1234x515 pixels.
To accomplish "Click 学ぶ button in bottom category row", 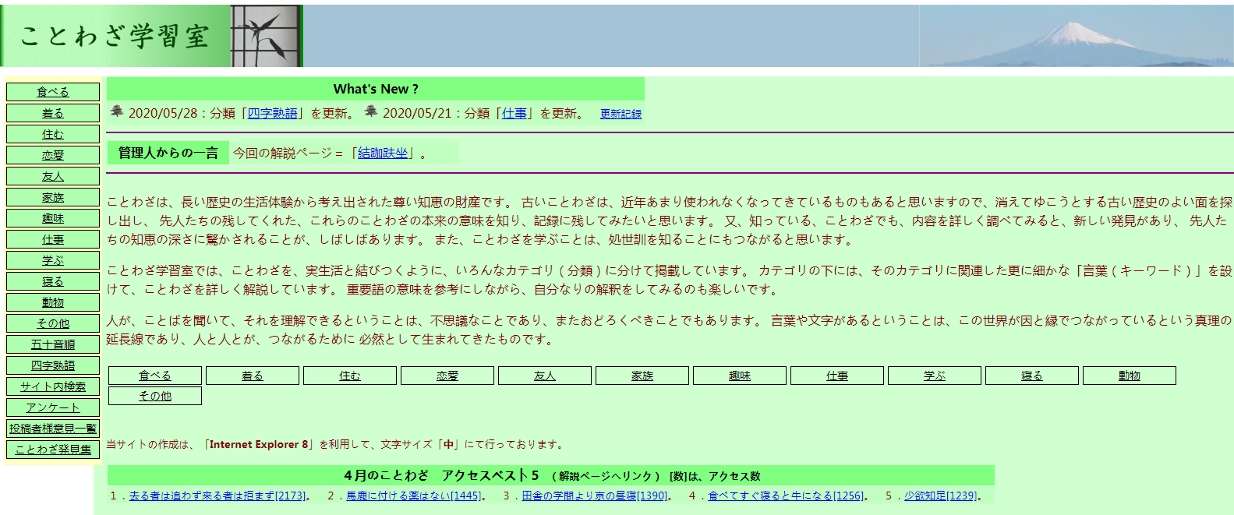I will pyautogui.click(x=935, y=376).
